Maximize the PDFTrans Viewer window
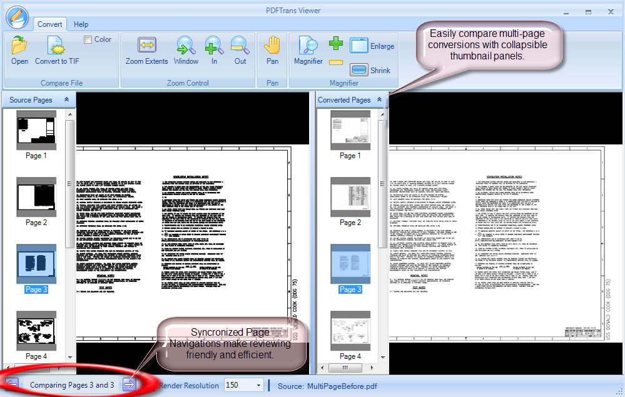Image resolution: width=625 pixels, height=397 pixels. point(588,12)
